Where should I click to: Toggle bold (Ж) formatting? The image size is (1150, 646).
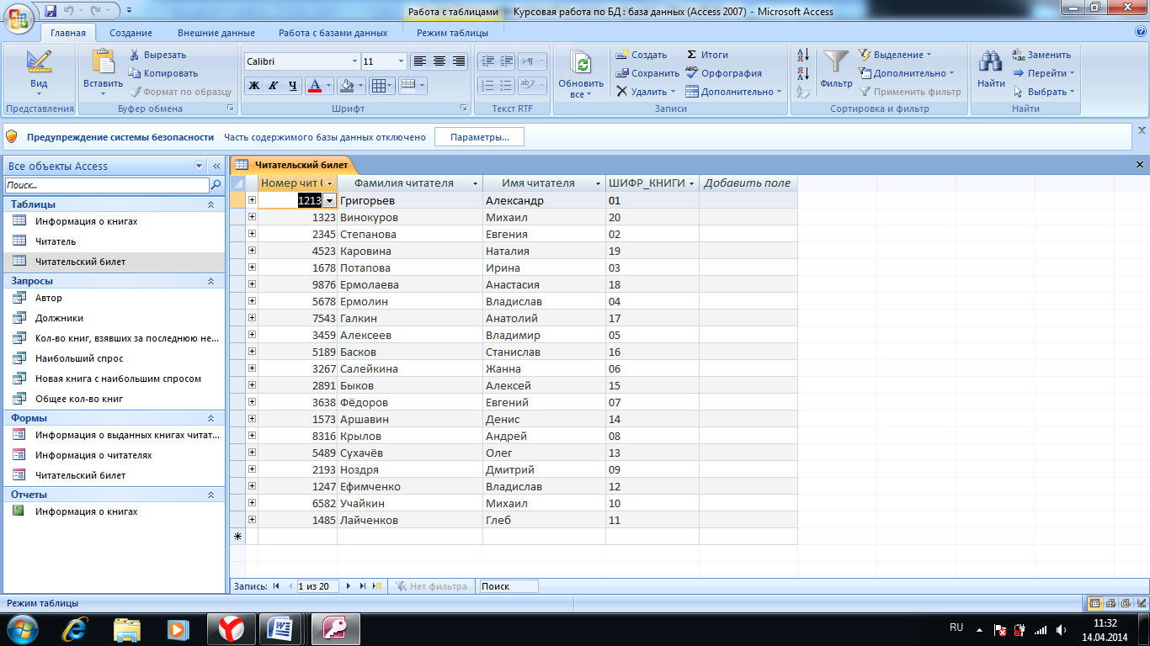(254, 85)
